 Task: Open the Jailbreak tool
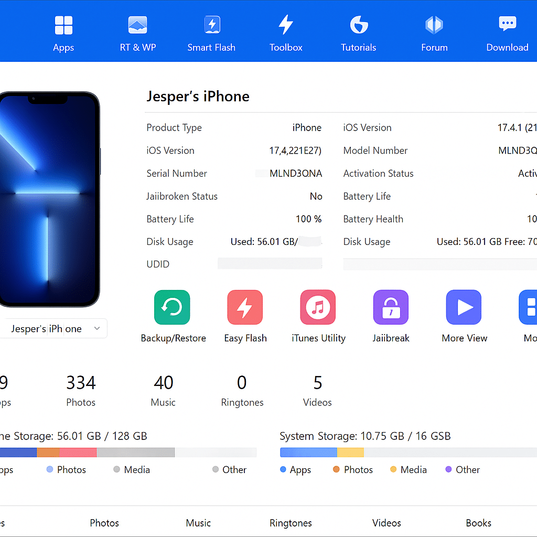pyautogui.click(x=391, y=315)
